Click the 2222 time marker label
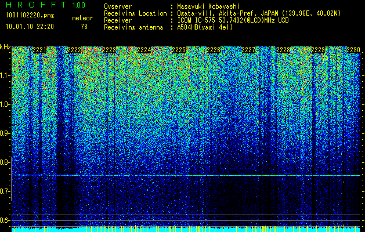The height and width of the screenshot is (232, 365). coord(74,50)
